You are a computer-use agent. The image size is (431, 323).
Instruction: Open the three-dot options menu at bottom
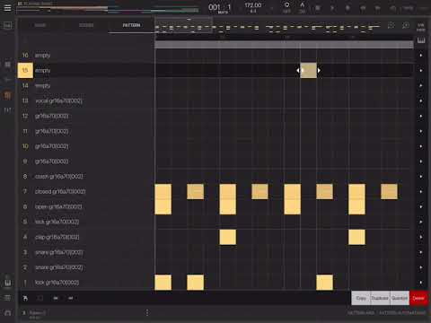147,312
